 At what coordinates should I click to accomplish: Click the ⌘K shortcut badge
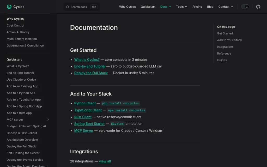coord(94,7)
